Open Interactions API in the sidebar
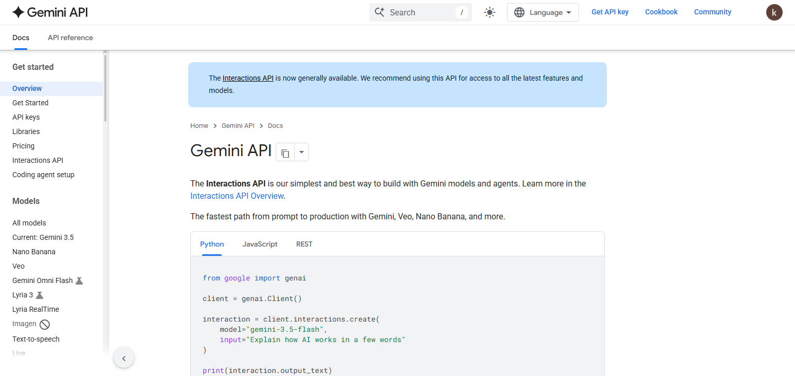 click(x=38, y=160)
